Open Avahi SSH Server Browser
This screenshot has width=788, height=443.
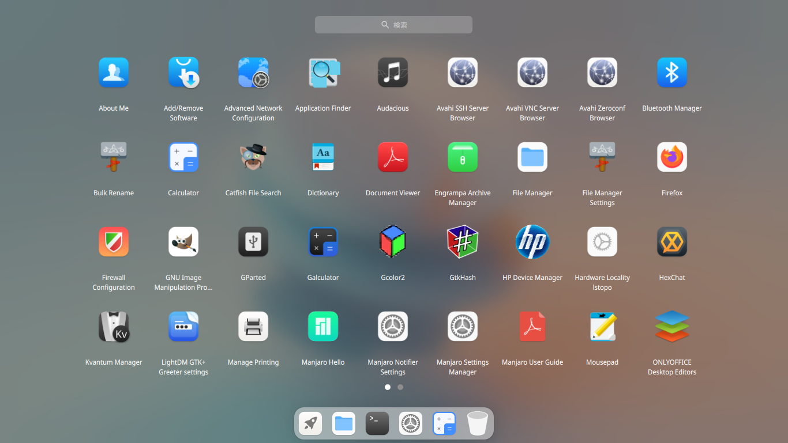(x=463, y=73)
